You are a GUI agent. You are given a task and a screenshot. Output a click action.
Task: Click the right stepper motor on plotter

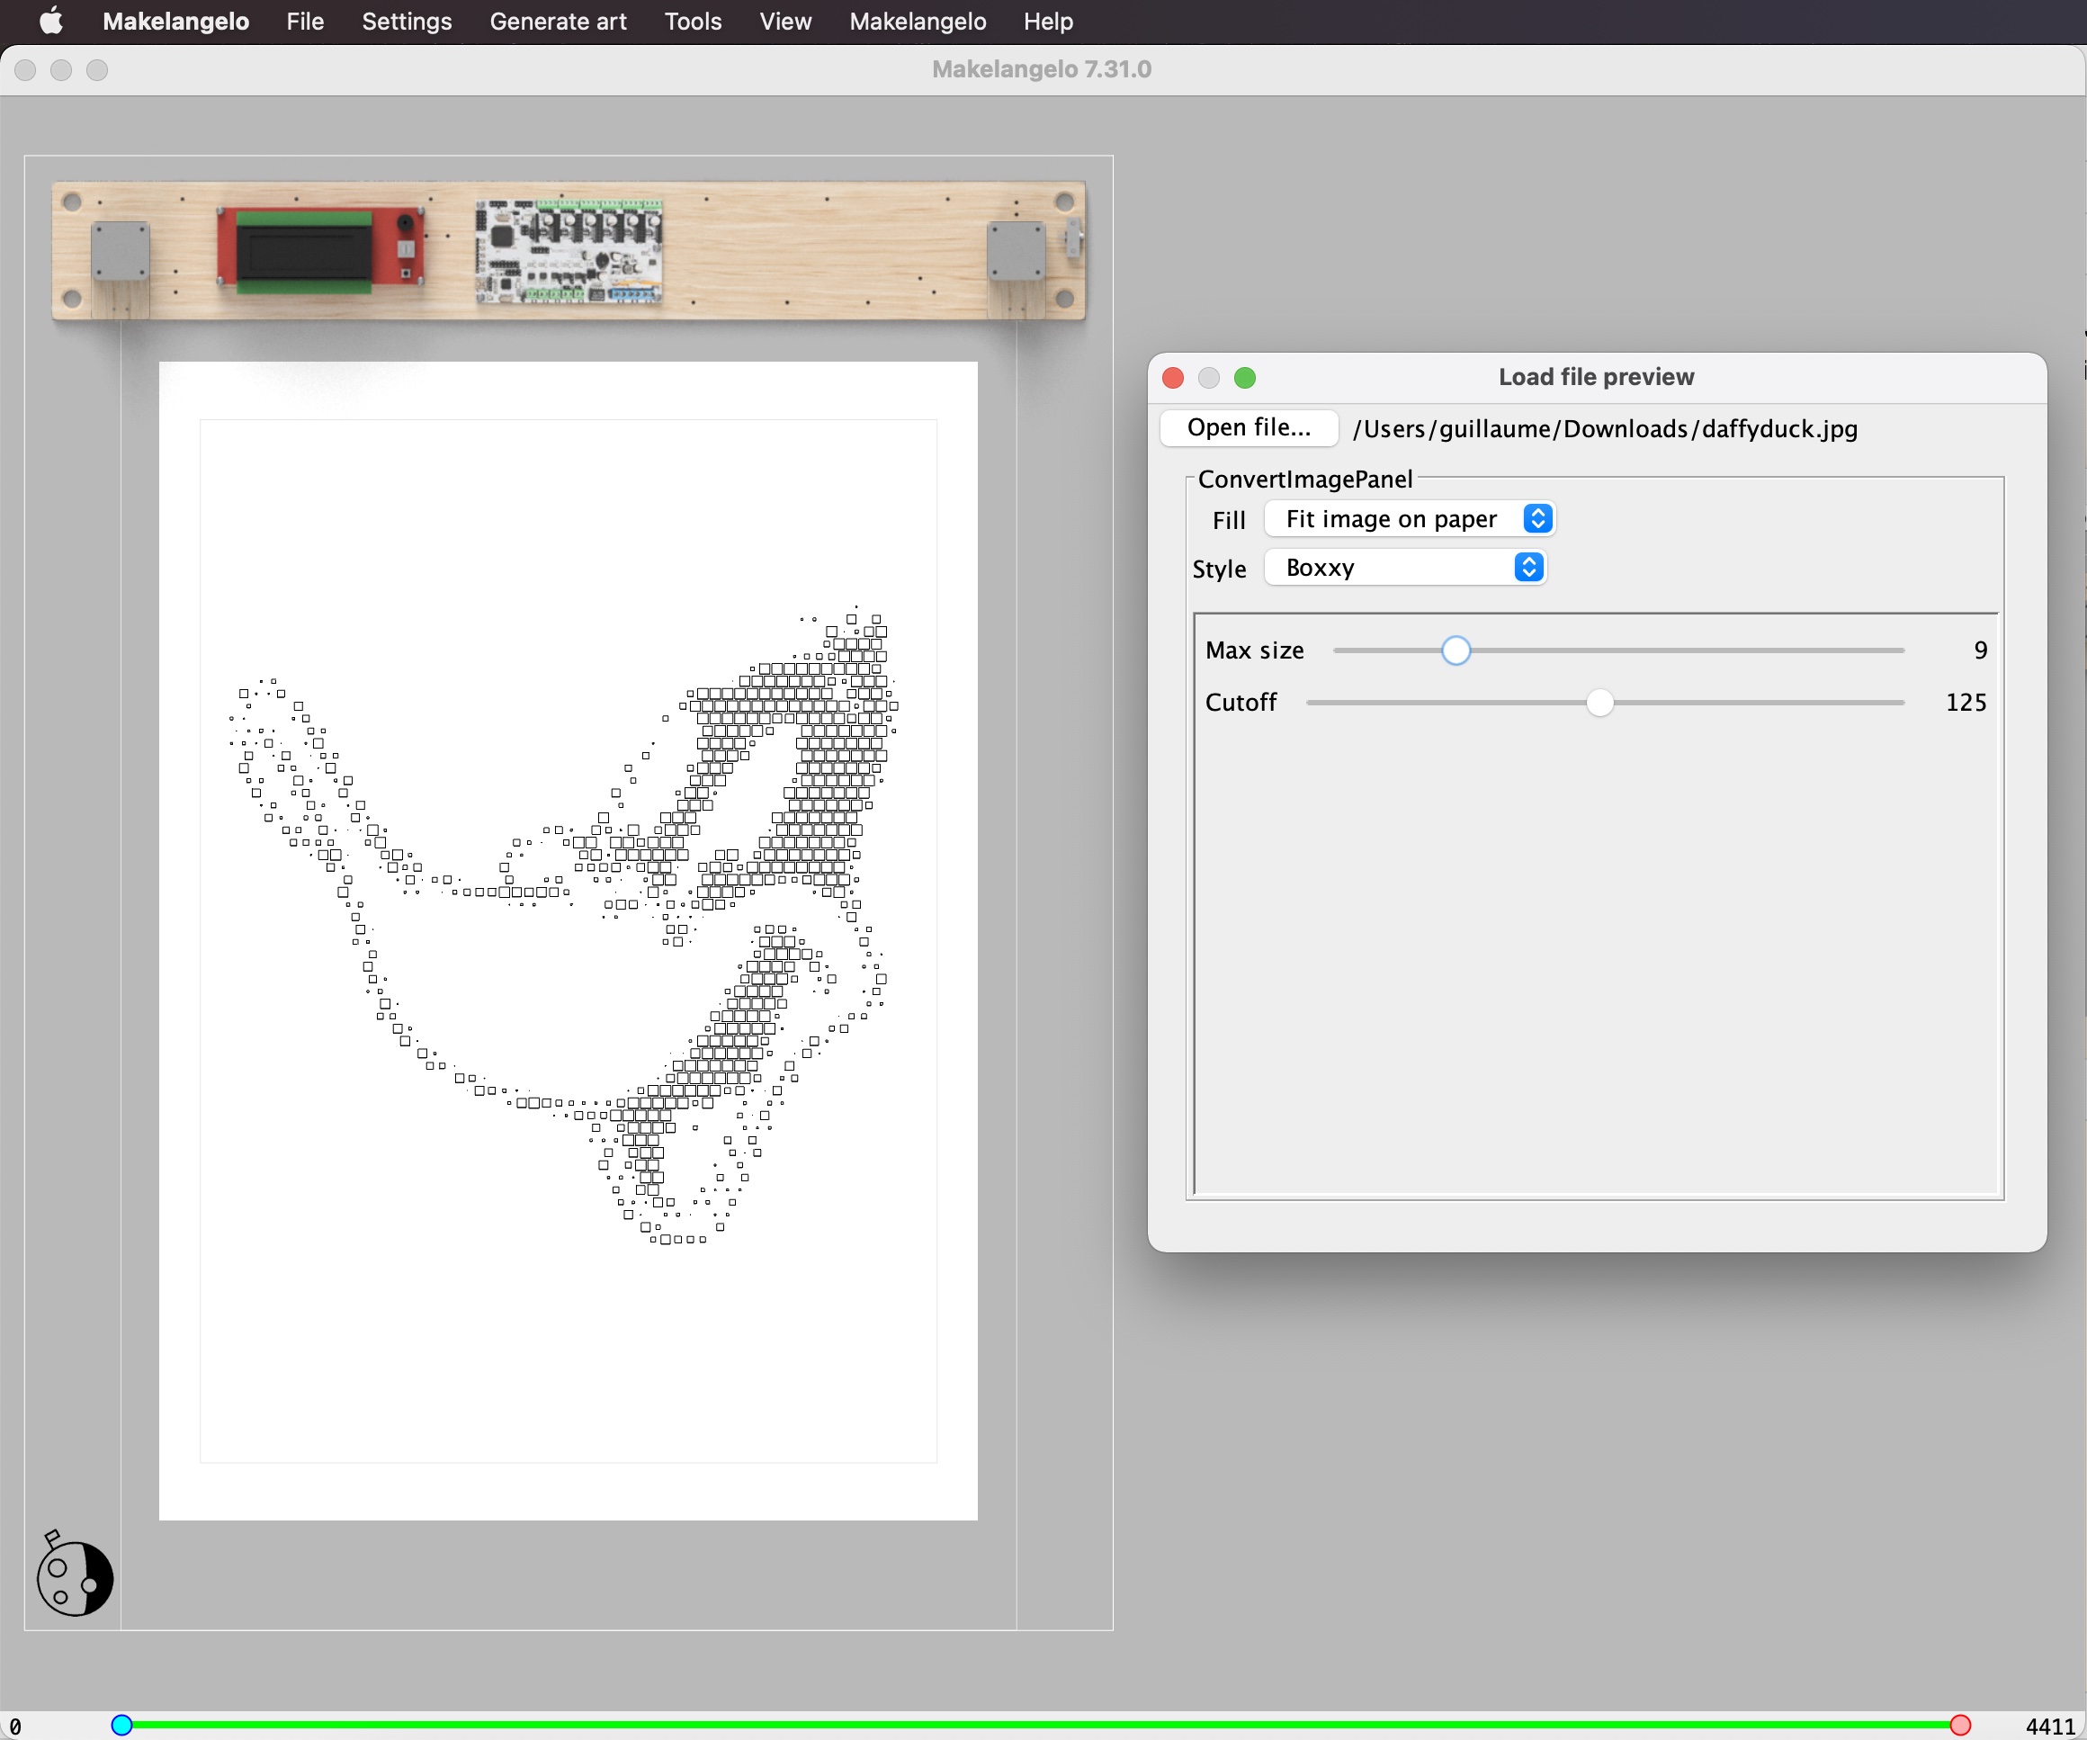click(1015, 250)
